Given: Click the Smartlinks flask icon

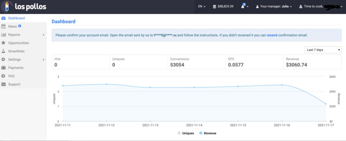Looking at the screenshot, I should (3, 51).
